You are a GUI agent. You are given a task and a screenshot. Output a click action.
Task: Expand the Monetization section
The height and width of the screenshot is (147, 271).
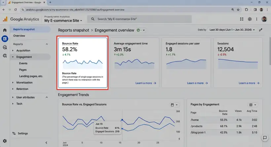point(13,83)
